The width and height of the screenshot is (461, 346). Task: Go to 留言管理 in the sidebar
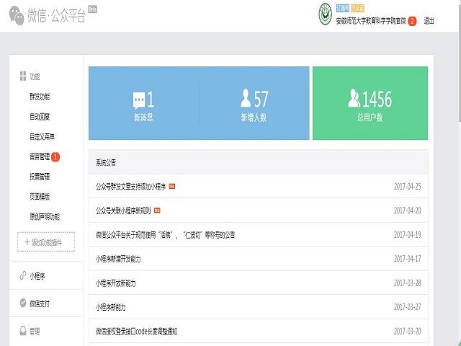[x=40, y=156]
